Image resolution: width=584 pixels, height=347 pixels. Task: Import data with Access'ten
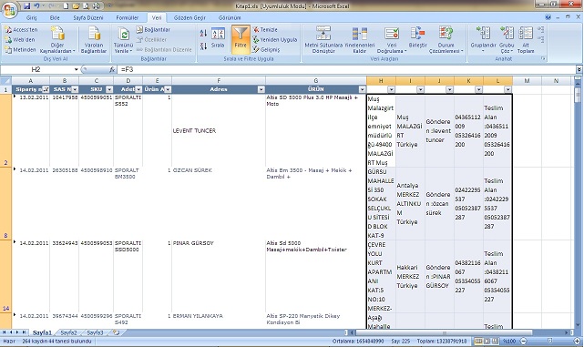point(21,30)
